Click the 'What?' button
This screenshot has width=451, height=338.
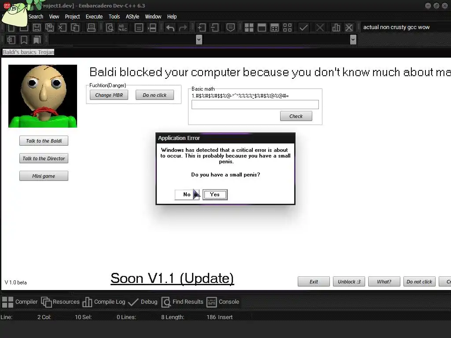[384, 282]
